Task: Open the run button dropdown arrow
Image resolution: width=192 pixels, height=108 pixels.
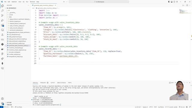Action: click(x=185, y=5)
